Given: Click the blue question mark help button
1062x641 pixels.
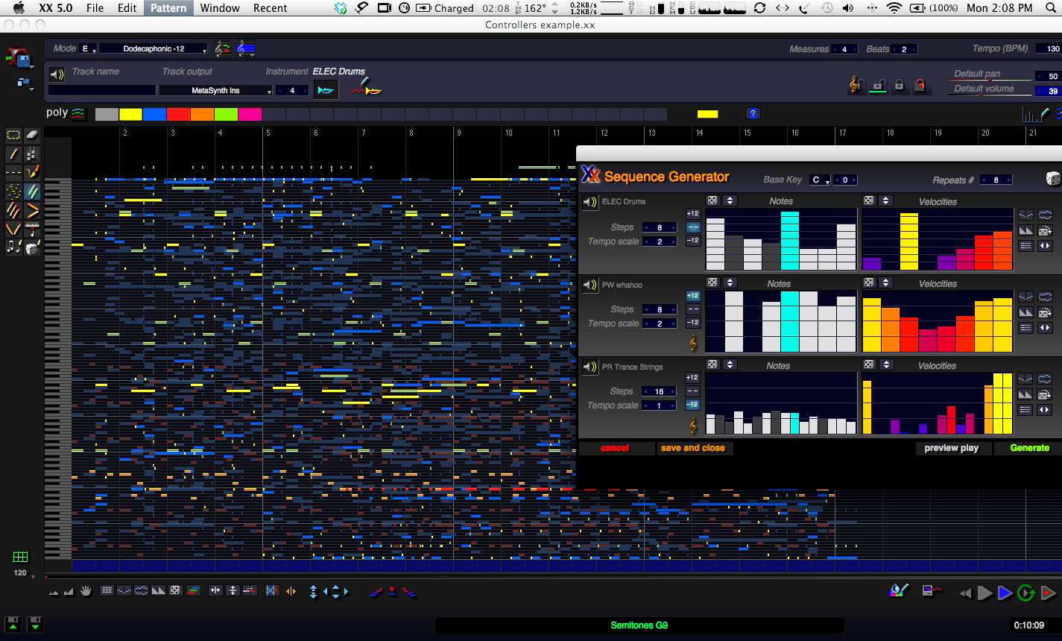Looking at the screenshot, I should 753,113.
